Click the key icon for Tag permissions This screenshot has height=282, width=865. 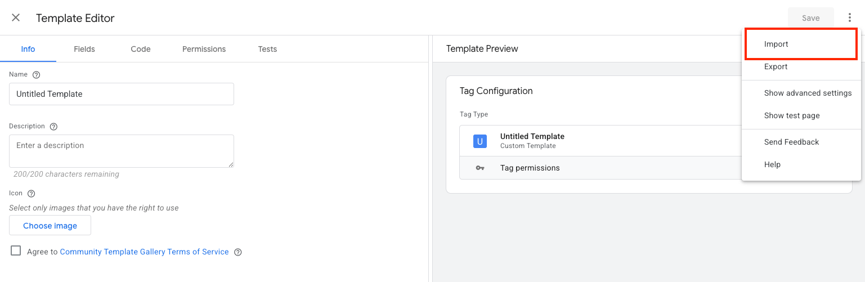[479, 168]
